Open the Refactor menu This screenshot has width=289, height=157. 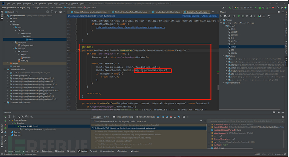click(x=43, y=3)
